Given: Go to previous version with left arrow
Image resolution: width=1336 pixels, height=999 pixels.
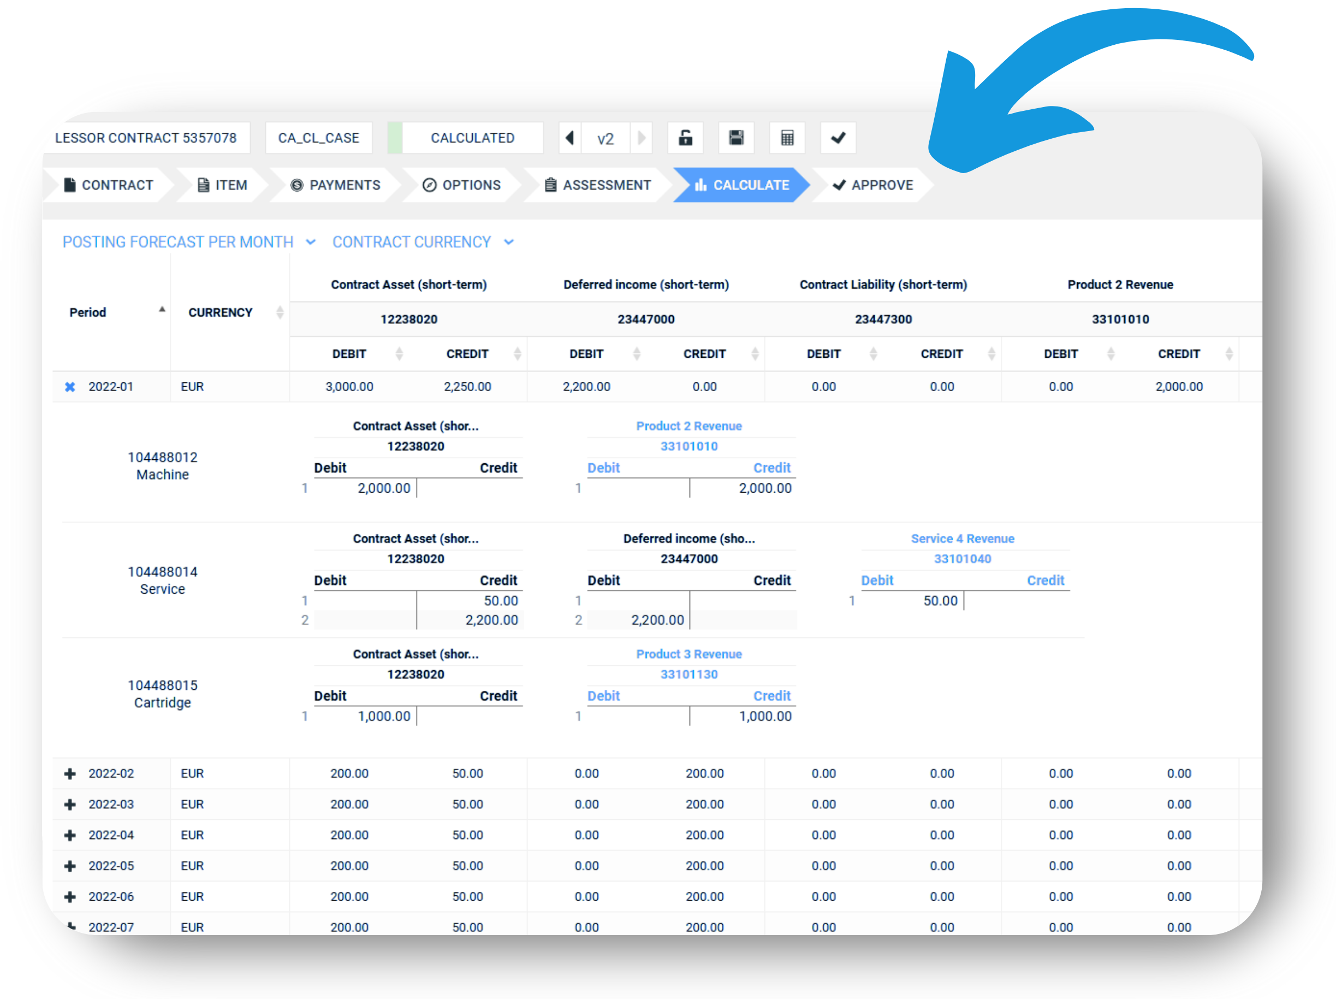Looking at the screenshot, I should click(569, 138).
